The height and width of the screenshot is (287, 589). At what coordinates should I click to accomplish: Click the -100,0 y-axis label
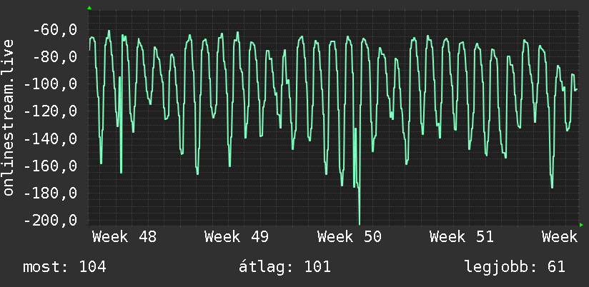51,84
